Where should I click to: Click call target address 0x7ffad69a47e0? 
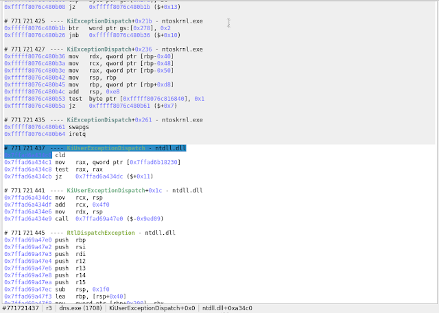[x=99, y=218]
